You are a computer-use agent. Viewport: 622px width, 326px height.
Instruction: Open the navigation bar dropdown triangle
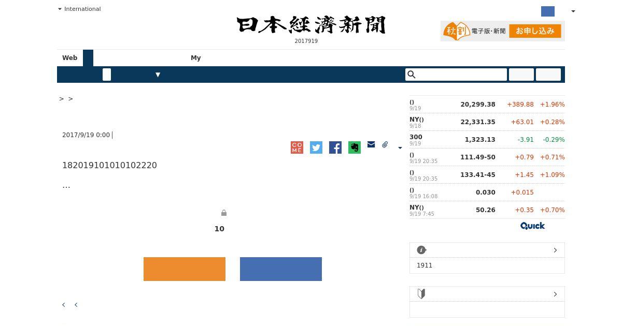(158, 75)
